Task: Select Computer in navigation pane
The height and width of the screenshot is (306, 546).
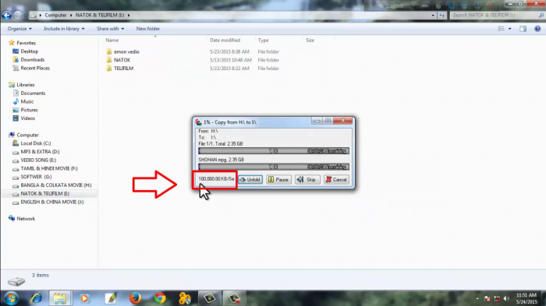Action: [27, 135]
